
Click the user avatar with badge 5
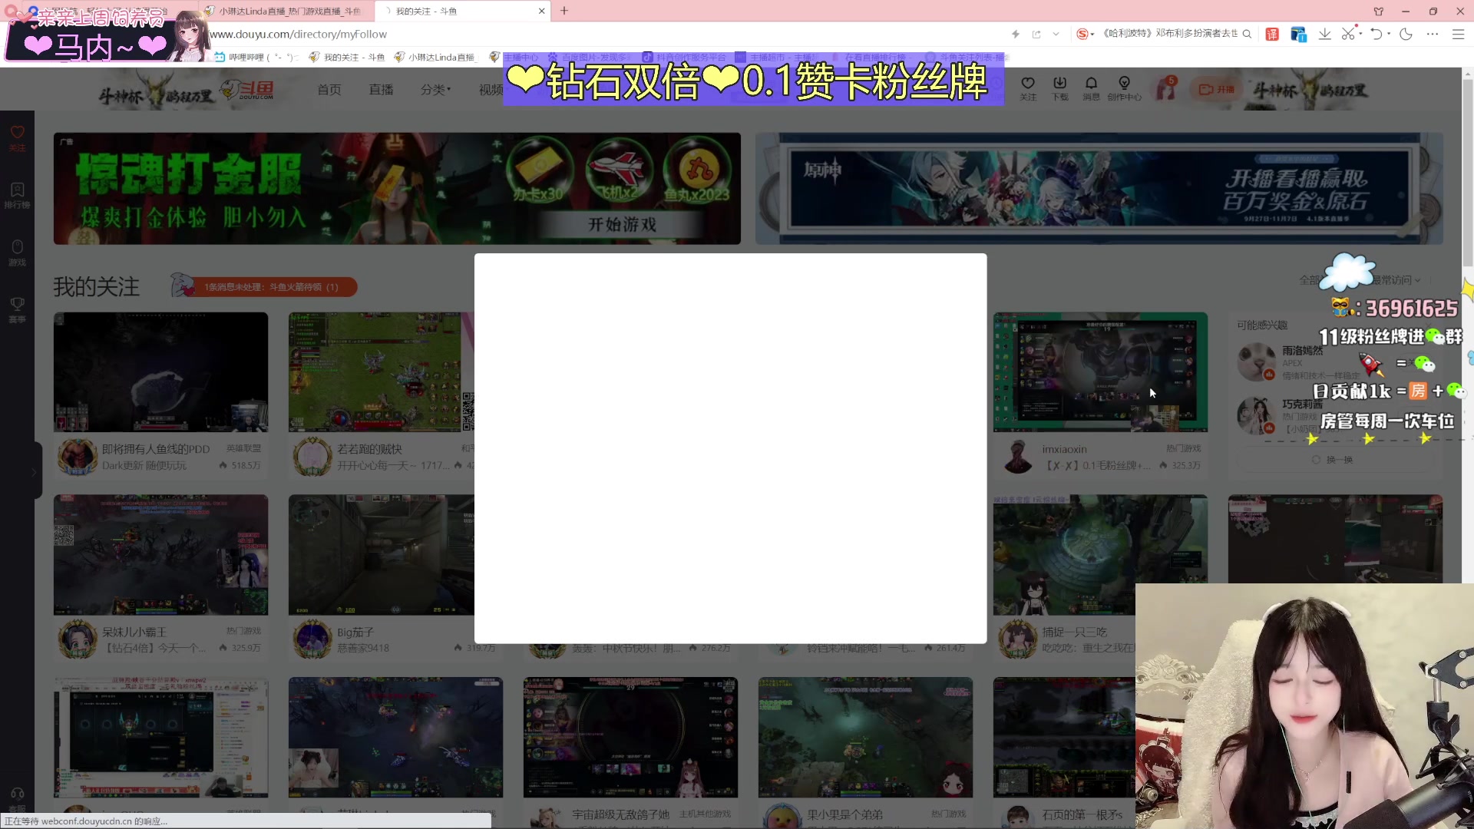1166,88
